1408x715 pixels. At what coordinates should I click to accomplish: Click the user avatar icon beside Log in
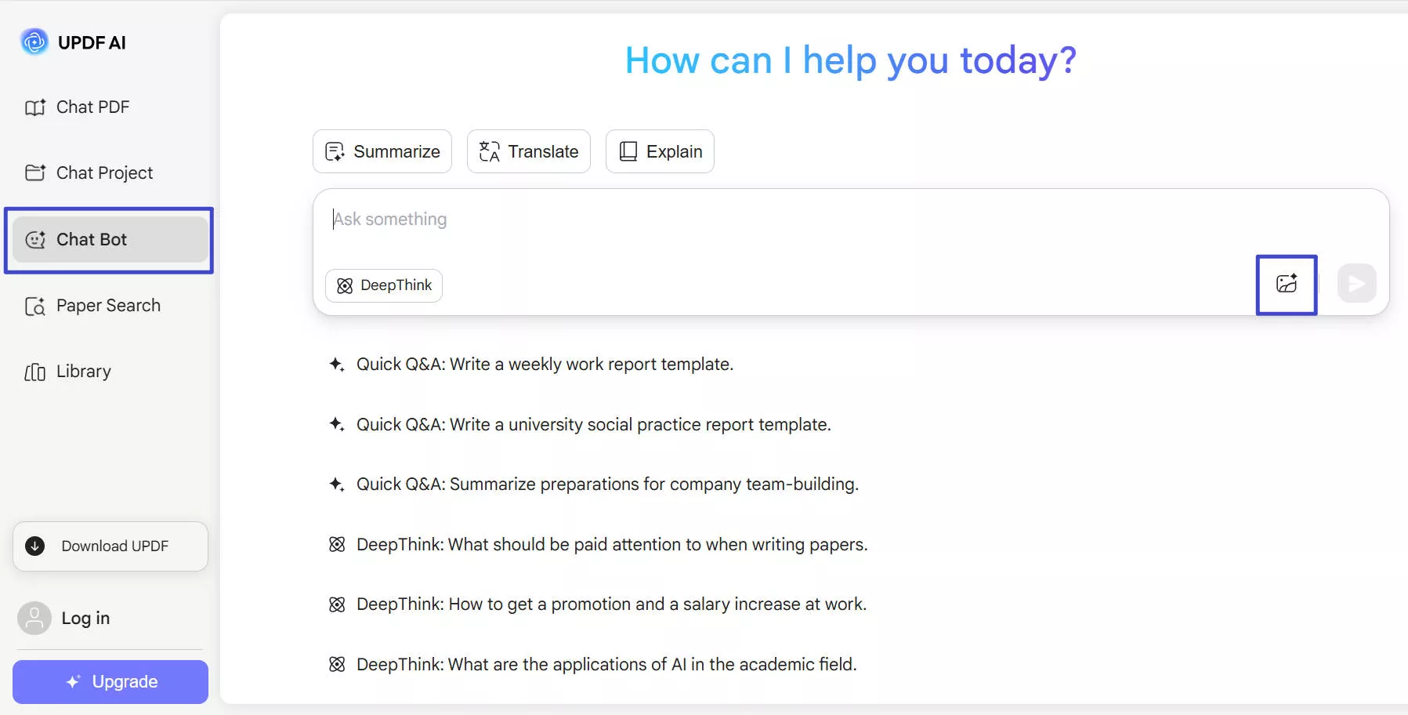(34, 619)
